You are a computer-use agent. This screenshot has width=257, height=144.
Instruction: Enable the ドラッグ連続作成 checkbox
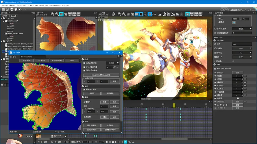(x=84, y=67)
